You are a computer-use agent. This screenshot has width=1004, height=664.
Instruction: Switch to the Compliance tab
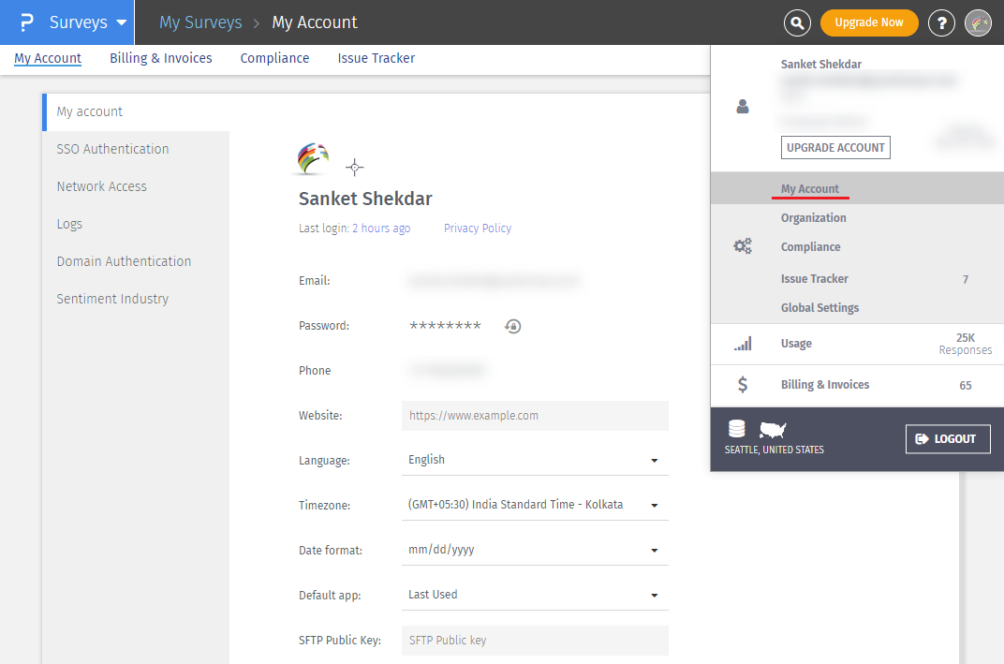click(x=274, y=58)
